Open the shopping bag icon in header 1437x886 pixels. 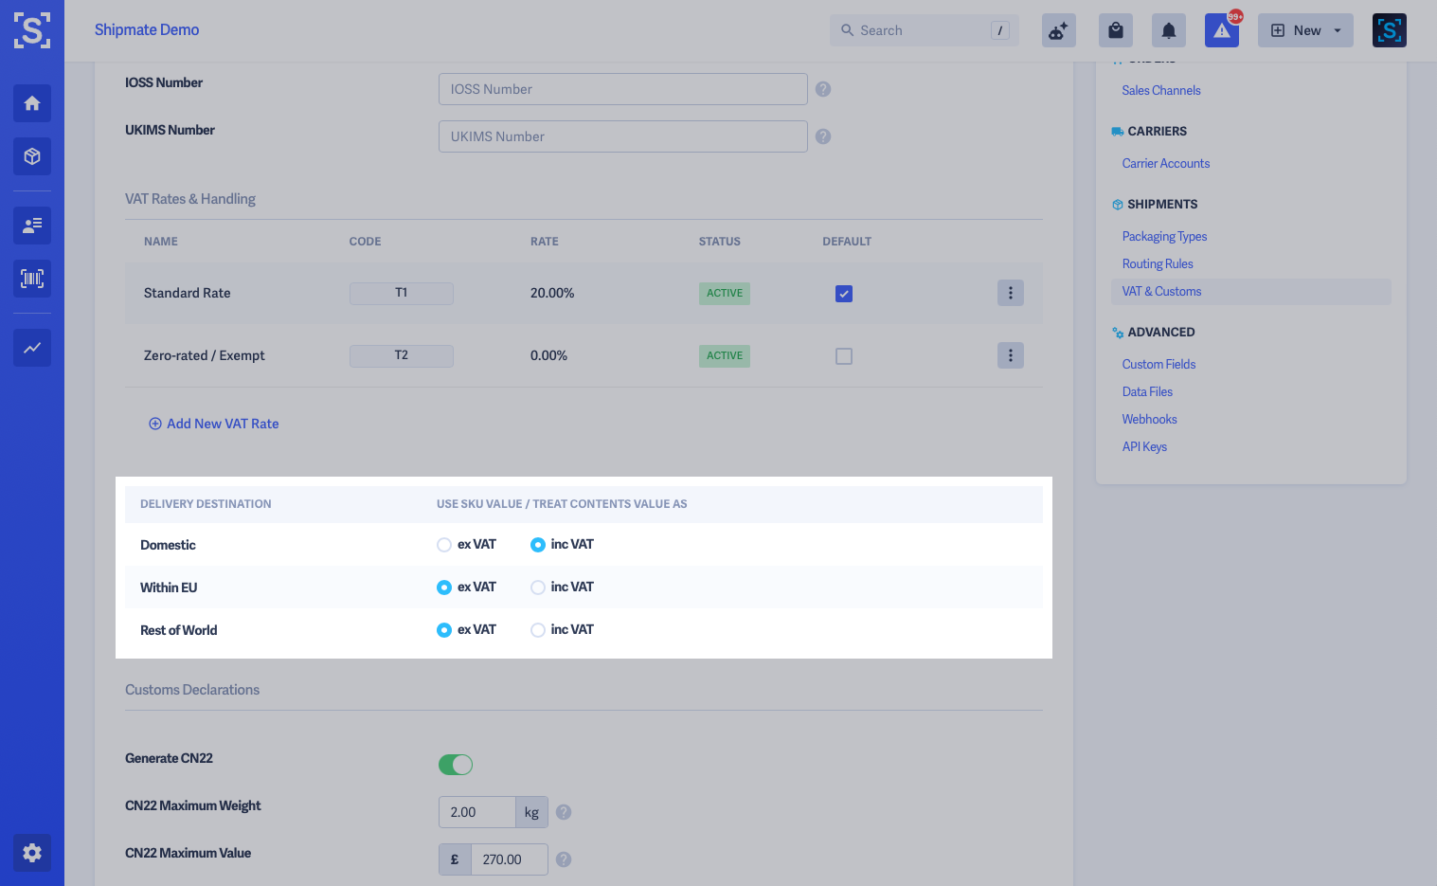[x=1116, y=30]
